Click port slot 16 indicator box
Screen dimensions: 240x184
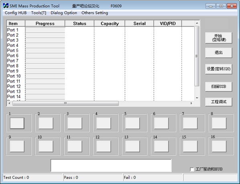(219, 146)
